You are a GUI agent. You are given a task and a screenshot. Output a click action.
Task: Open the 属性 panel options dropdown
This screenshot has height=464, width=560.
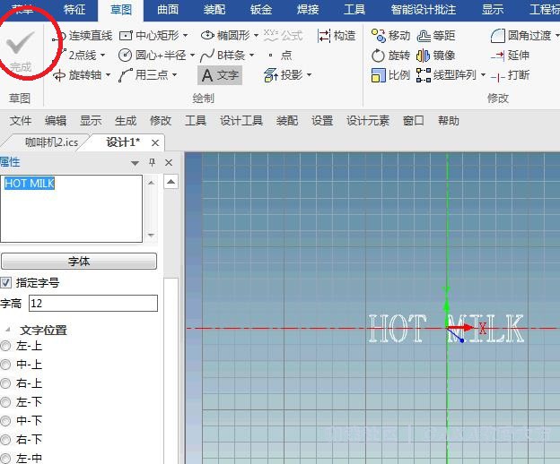135,163
